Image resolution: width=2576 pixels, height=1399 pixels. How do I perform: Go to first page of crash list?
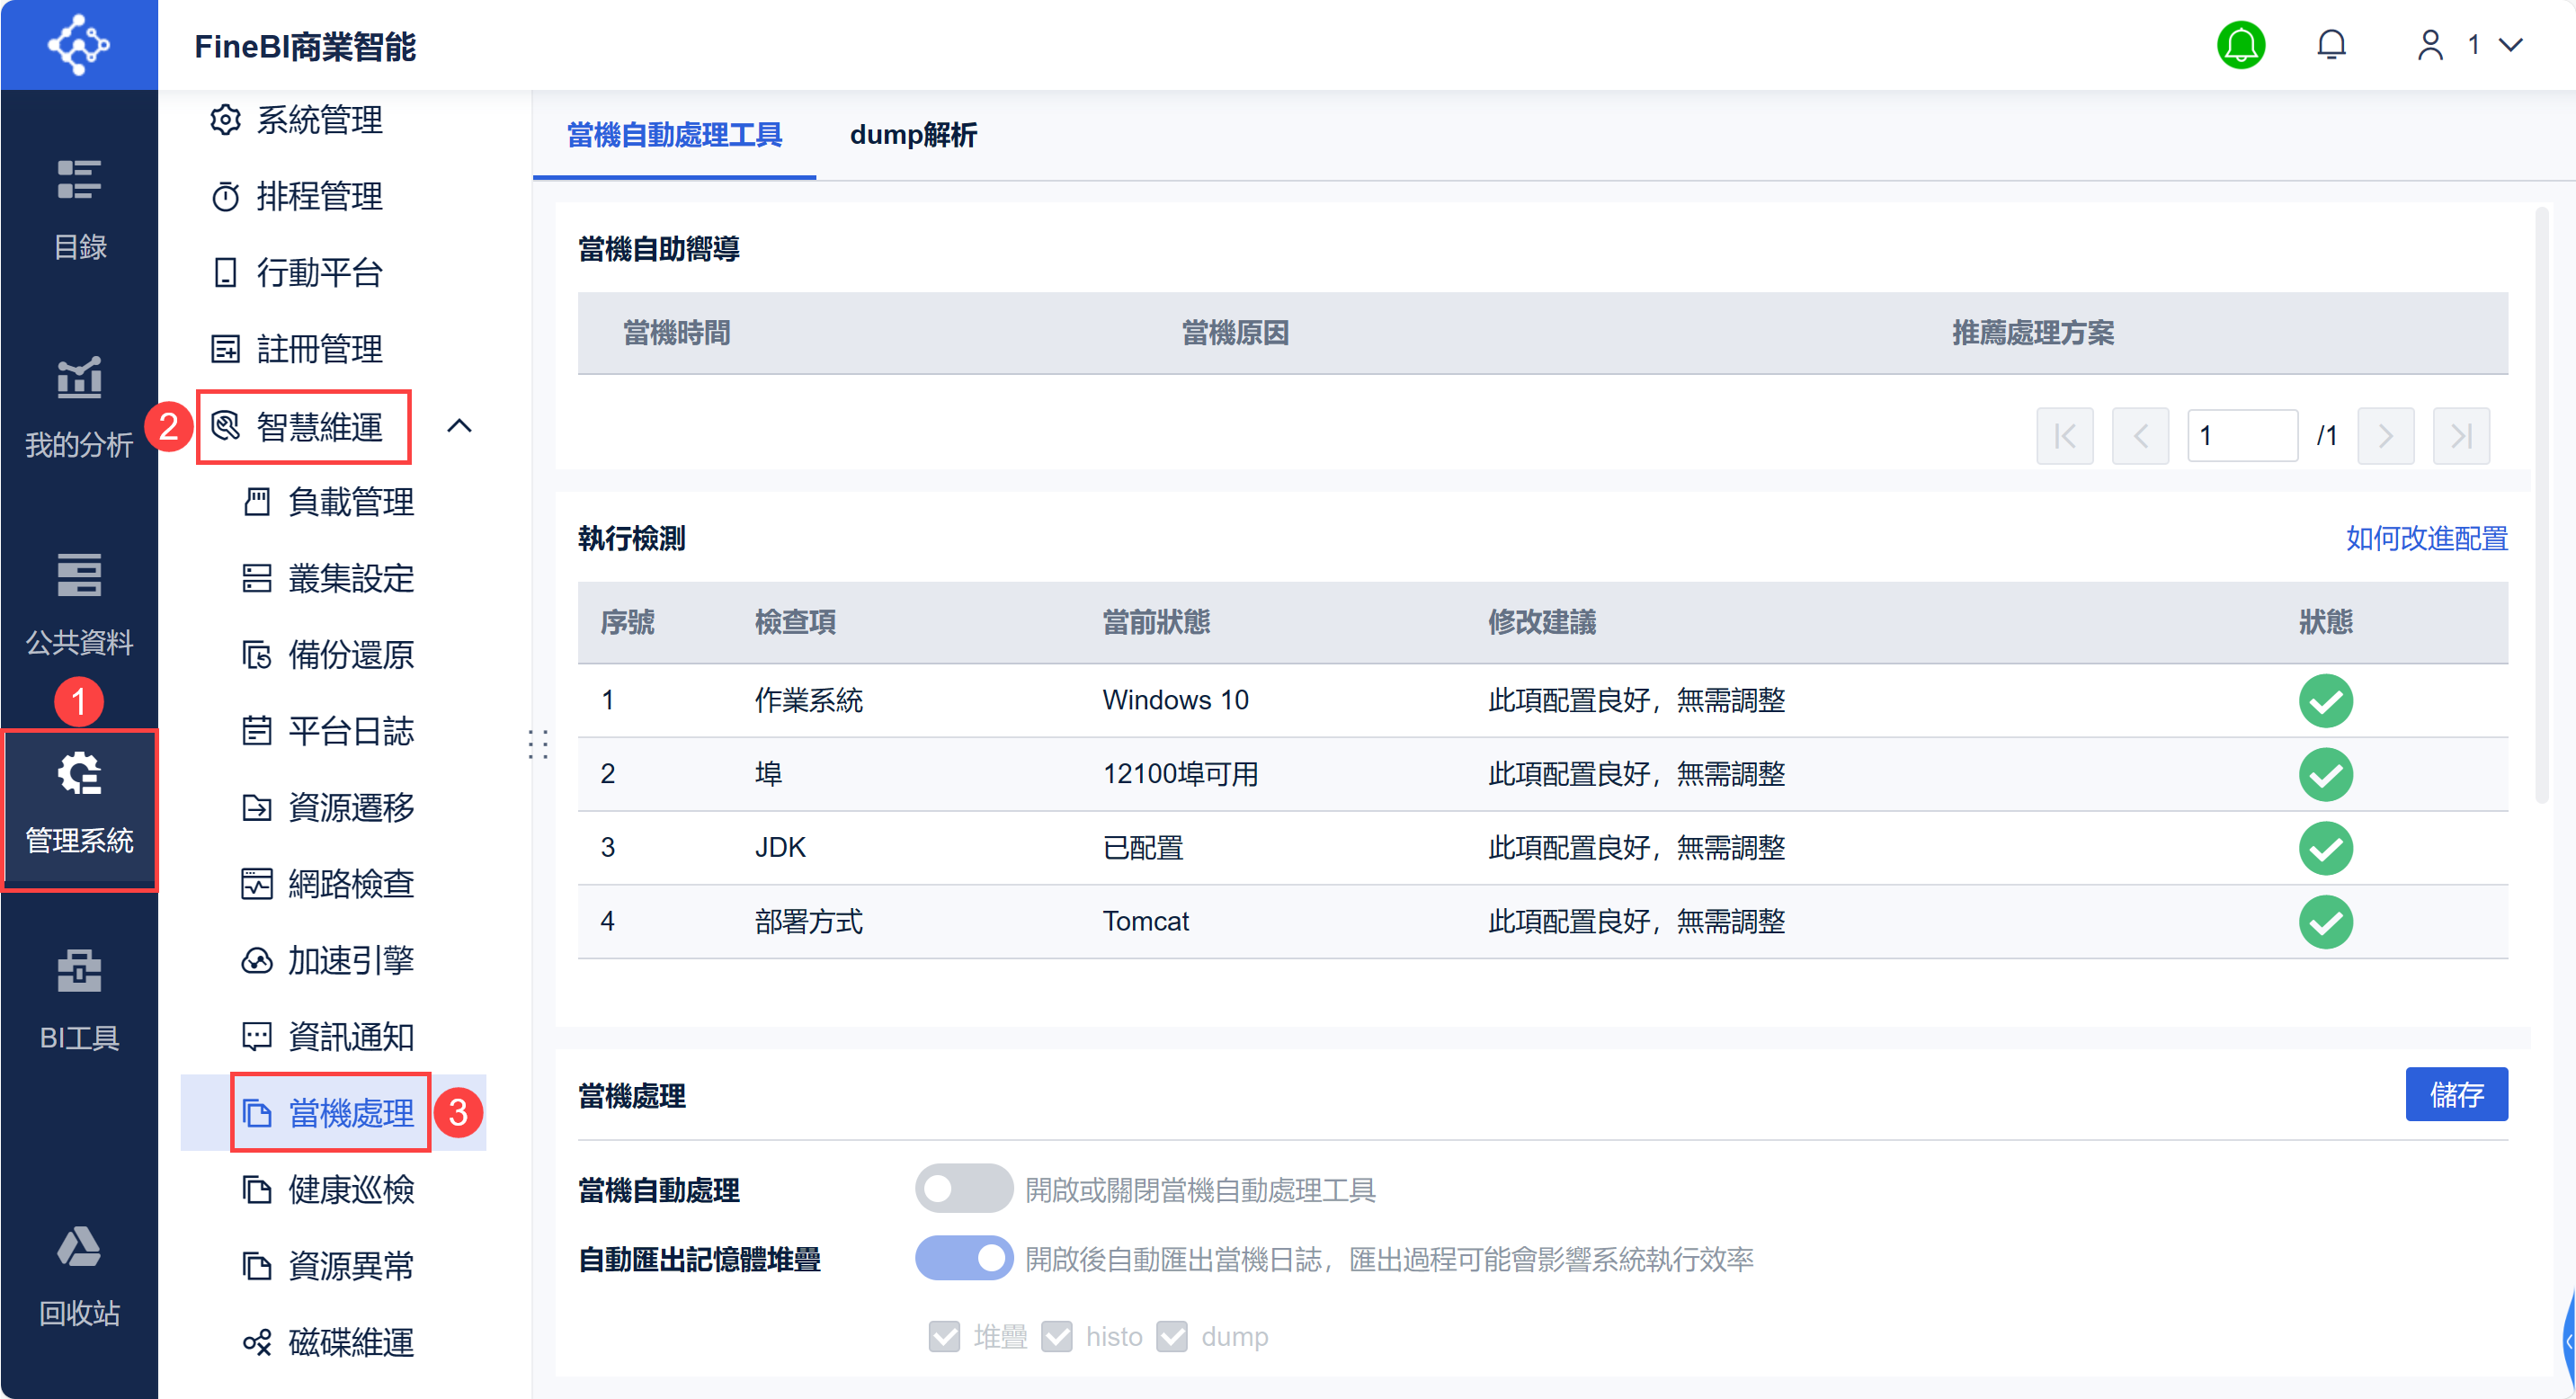[x=2064, y=435]
